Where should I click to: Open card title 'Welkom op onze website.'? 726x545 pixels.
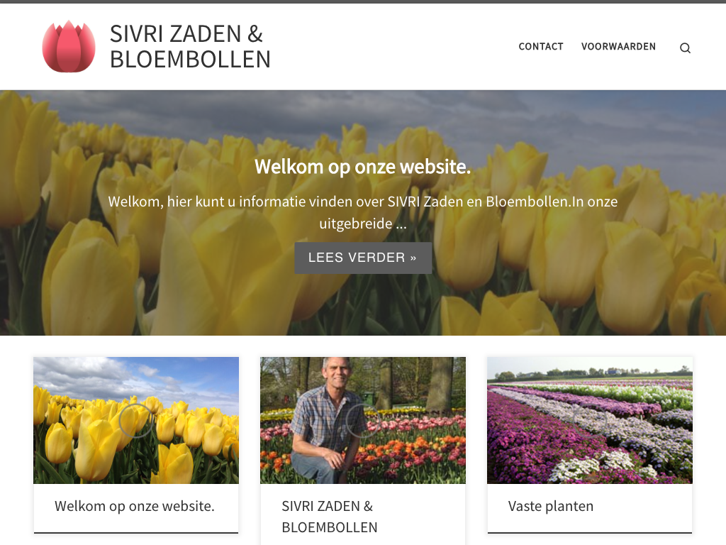135,506
